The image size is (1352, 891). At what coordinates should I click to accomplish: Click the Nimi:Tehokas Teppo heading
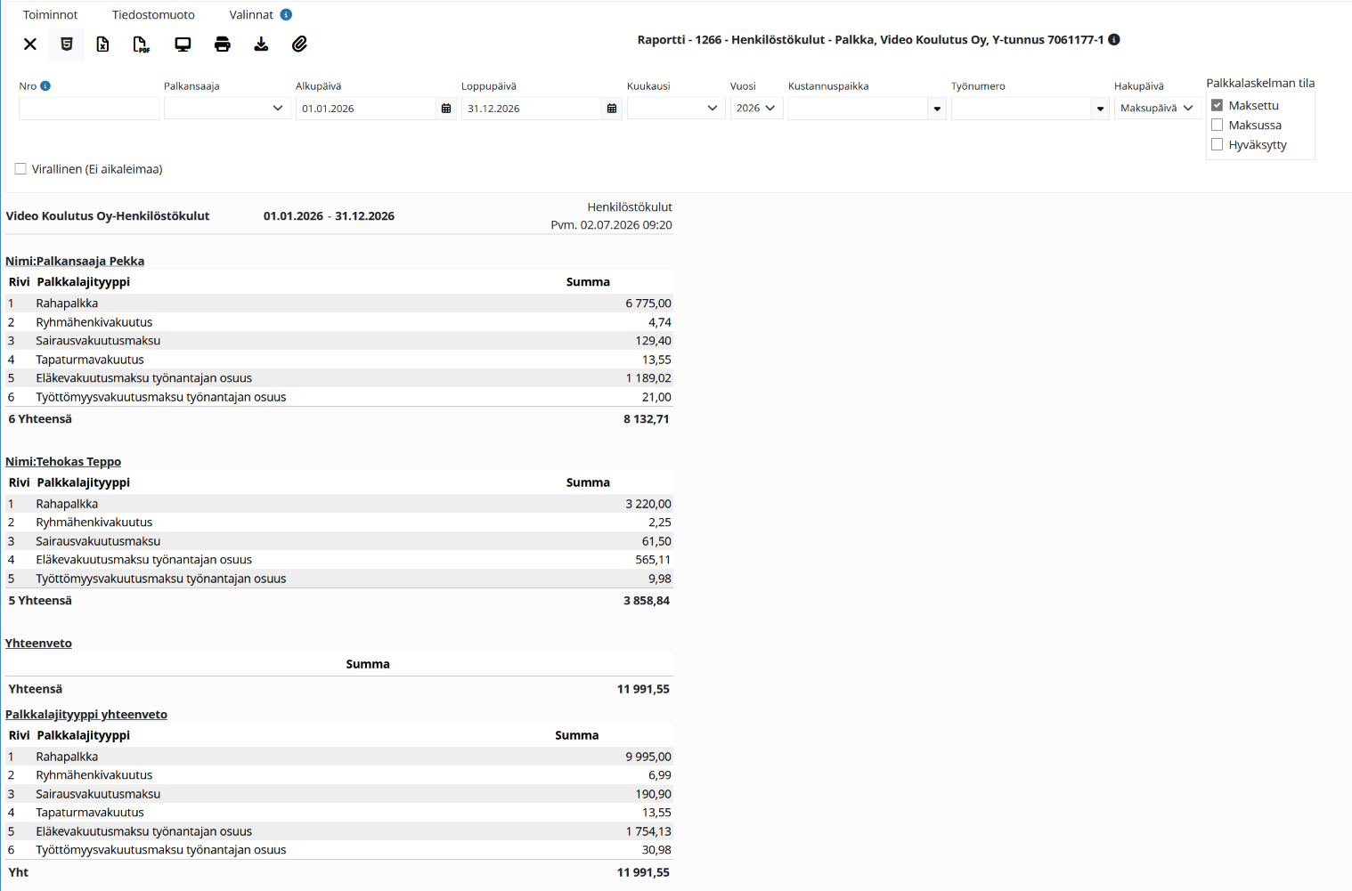(x=63, y=461)
